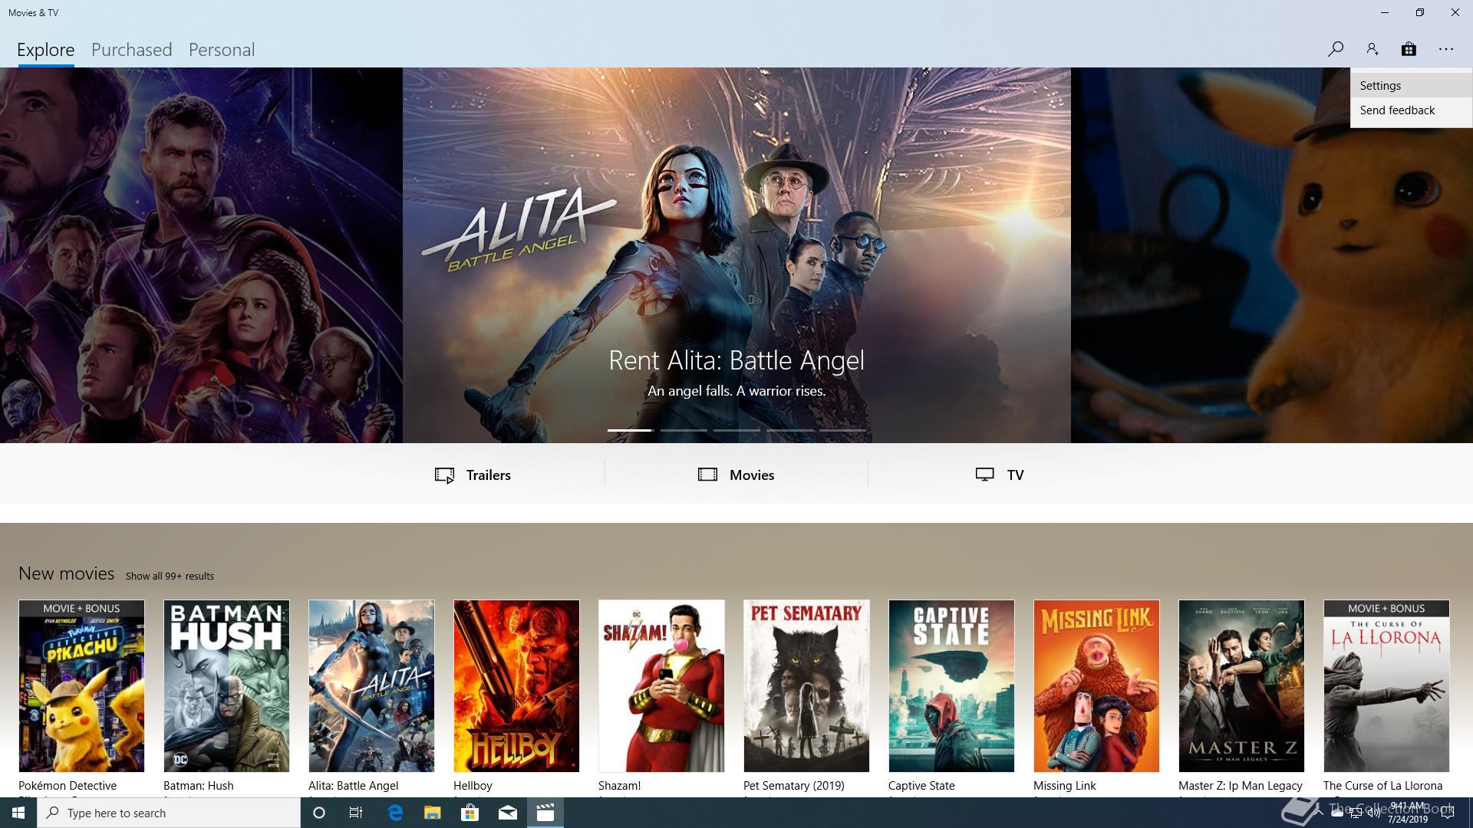Open the TV category

pos(1000,475)
